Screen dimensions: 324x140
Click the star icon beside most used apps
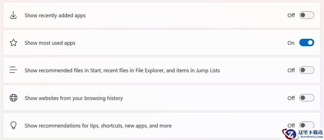pyautogui.click(x=13, y=43)
